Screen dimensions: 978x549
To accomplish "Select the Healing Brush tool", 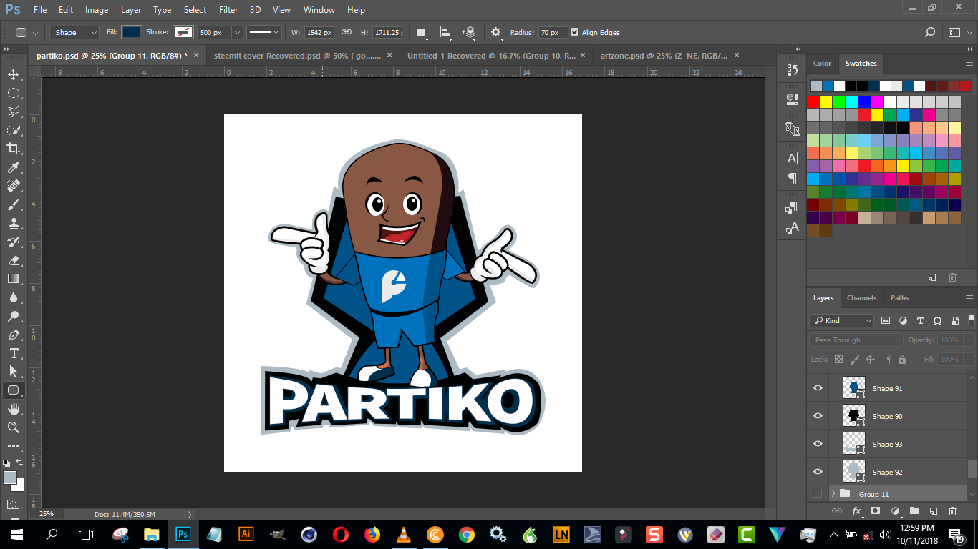I will click(14, 186).
